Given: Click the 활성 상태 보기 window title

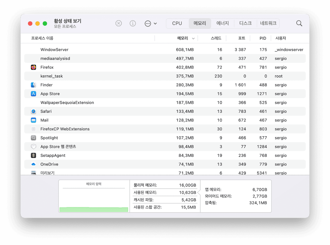Looking at the screenshot, I should (68, 21).
